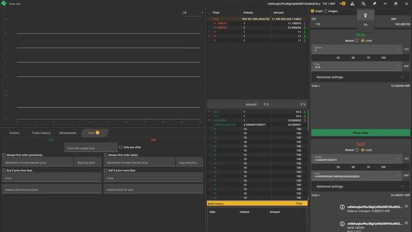Enable Always first order (purchase)

tap(4, 155)
